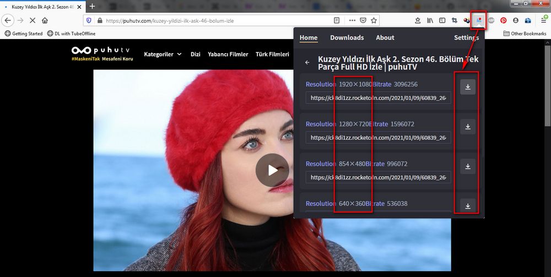Open Türk Filmleri section
Viewport: 551px width, 277px height.
click(272, 54)
